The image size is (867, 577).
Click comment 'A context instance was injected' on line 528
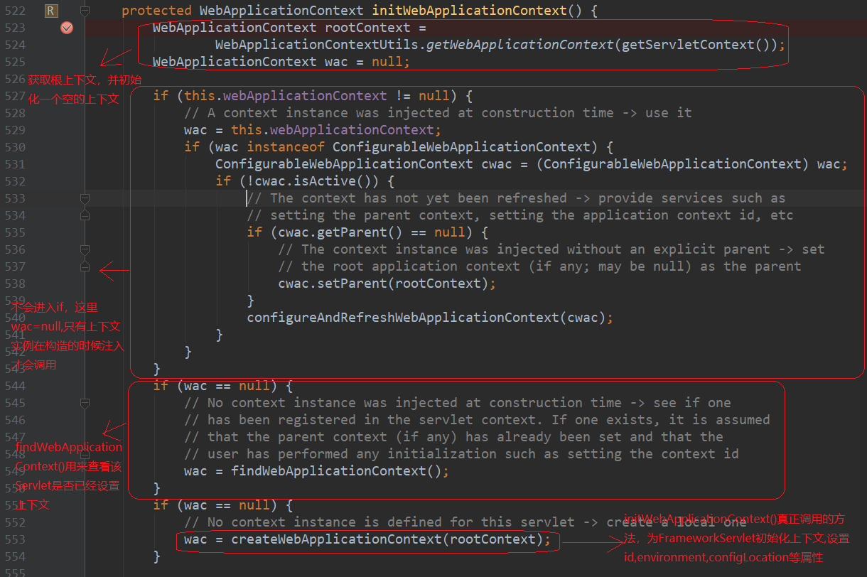pyautogui.click(x=328, y=113)
